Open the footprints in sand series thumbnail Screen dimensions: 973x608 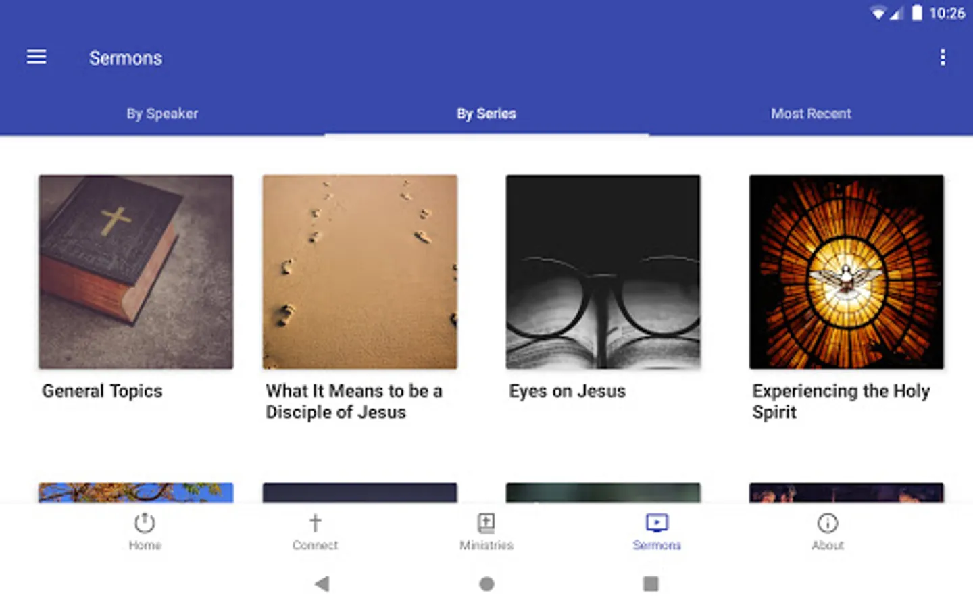(x=360, y=272)
